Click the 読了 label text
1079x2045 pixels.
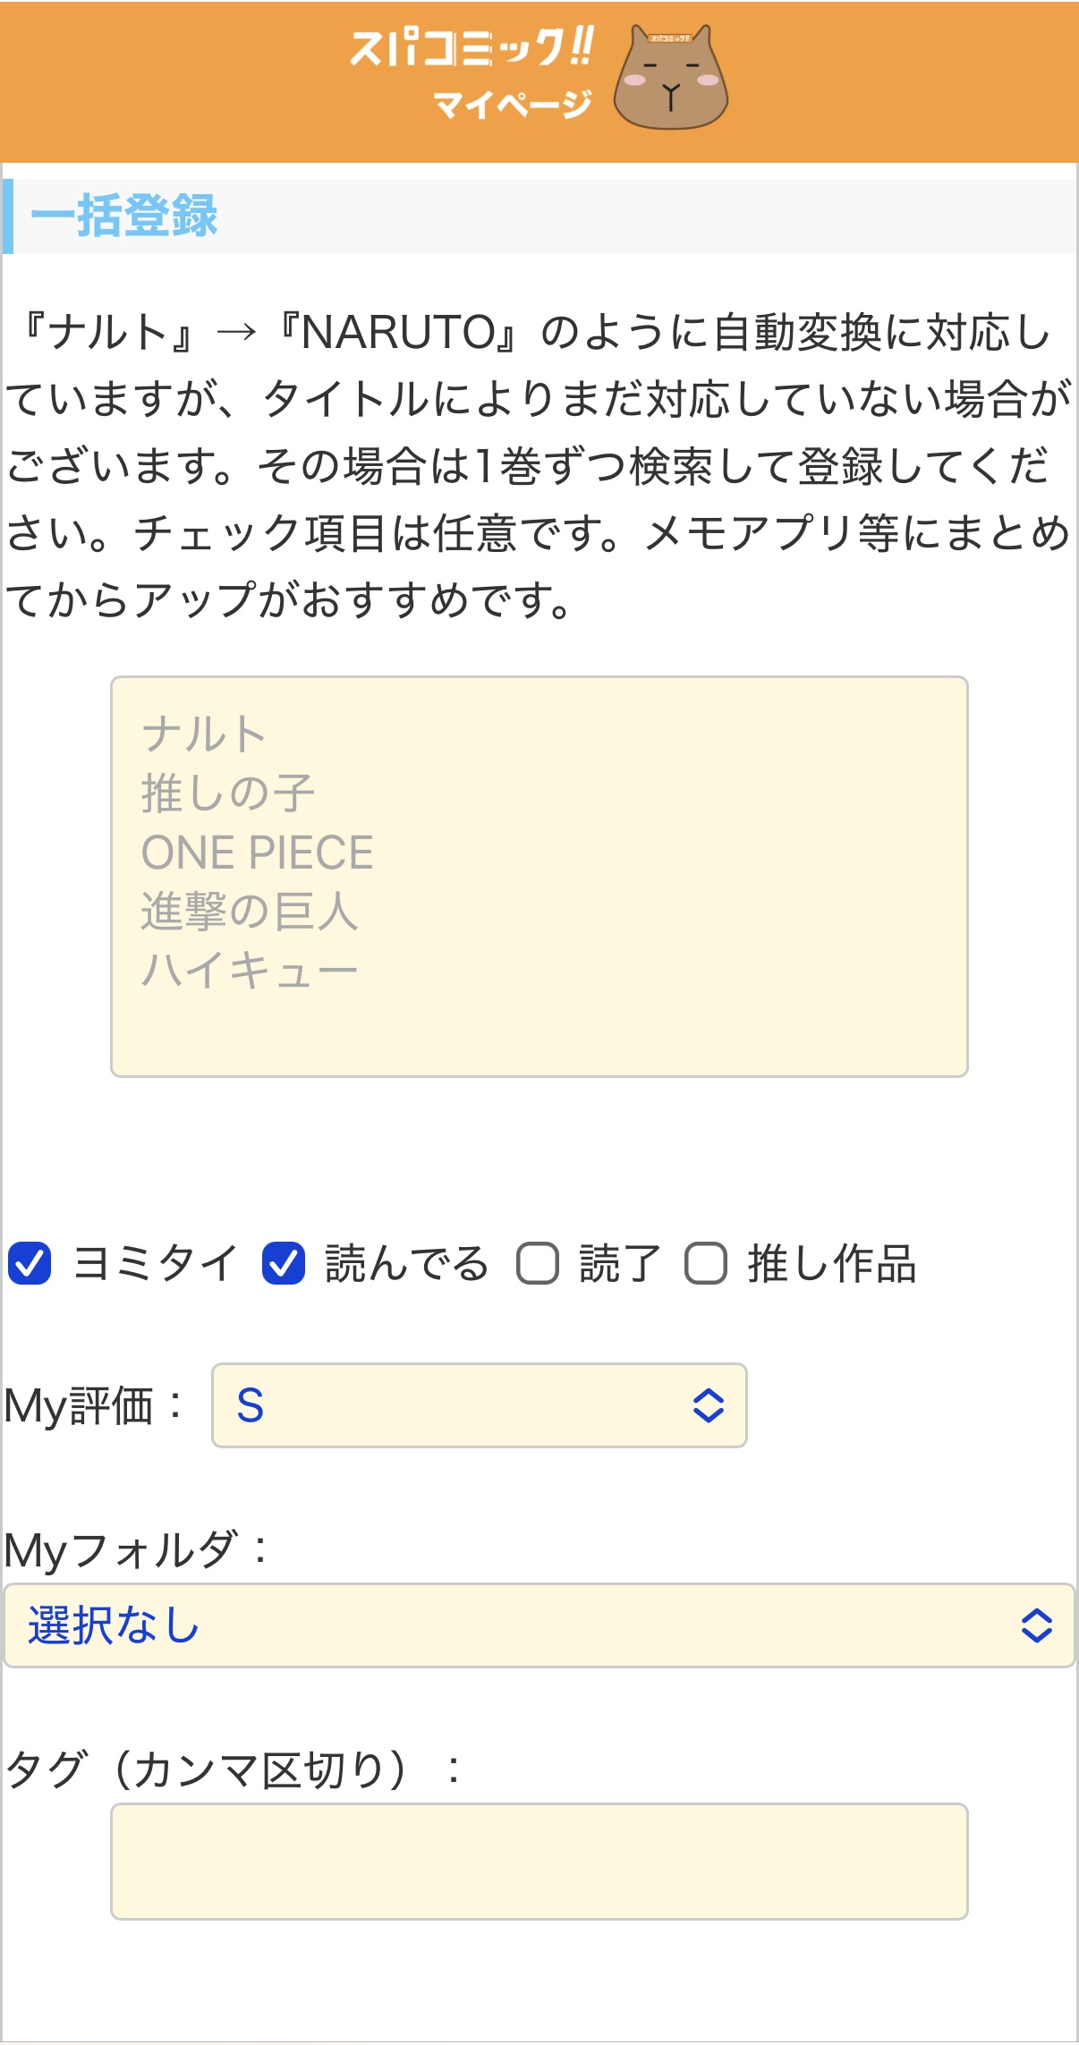pyautogui.click(x=620, y=1263)
